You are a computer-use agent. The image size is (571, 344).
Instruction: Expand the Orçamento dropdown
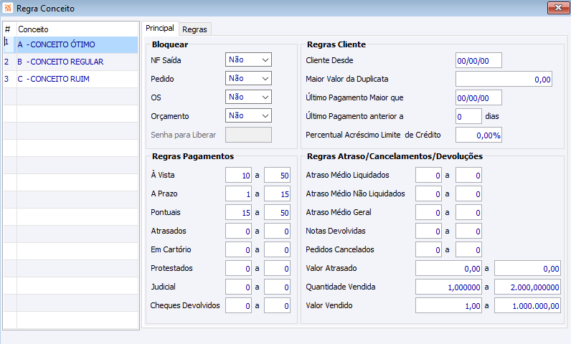[x=248, y=115]
